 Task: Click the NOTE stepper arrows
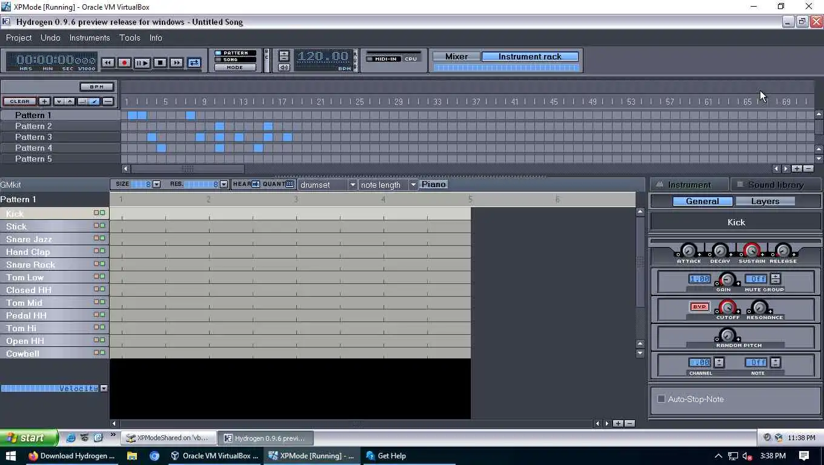775,362
